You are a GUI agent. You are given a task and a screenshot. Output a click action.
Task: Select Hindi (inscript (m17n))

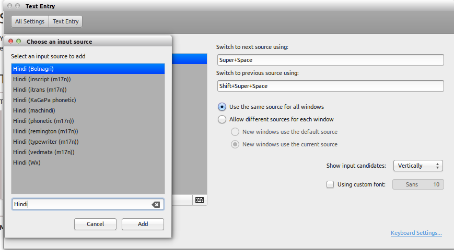pyautogui.click(x=88, y=79)
